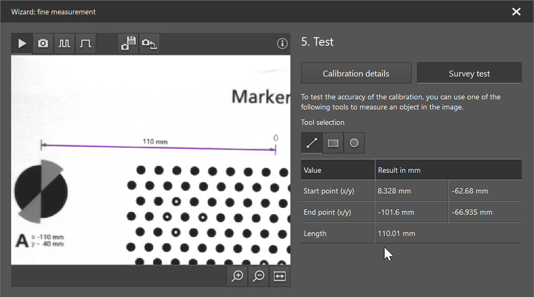Capture a single image with camera icon
The height and width of the screenshot is (297, 534).
[x=43, y=44]
